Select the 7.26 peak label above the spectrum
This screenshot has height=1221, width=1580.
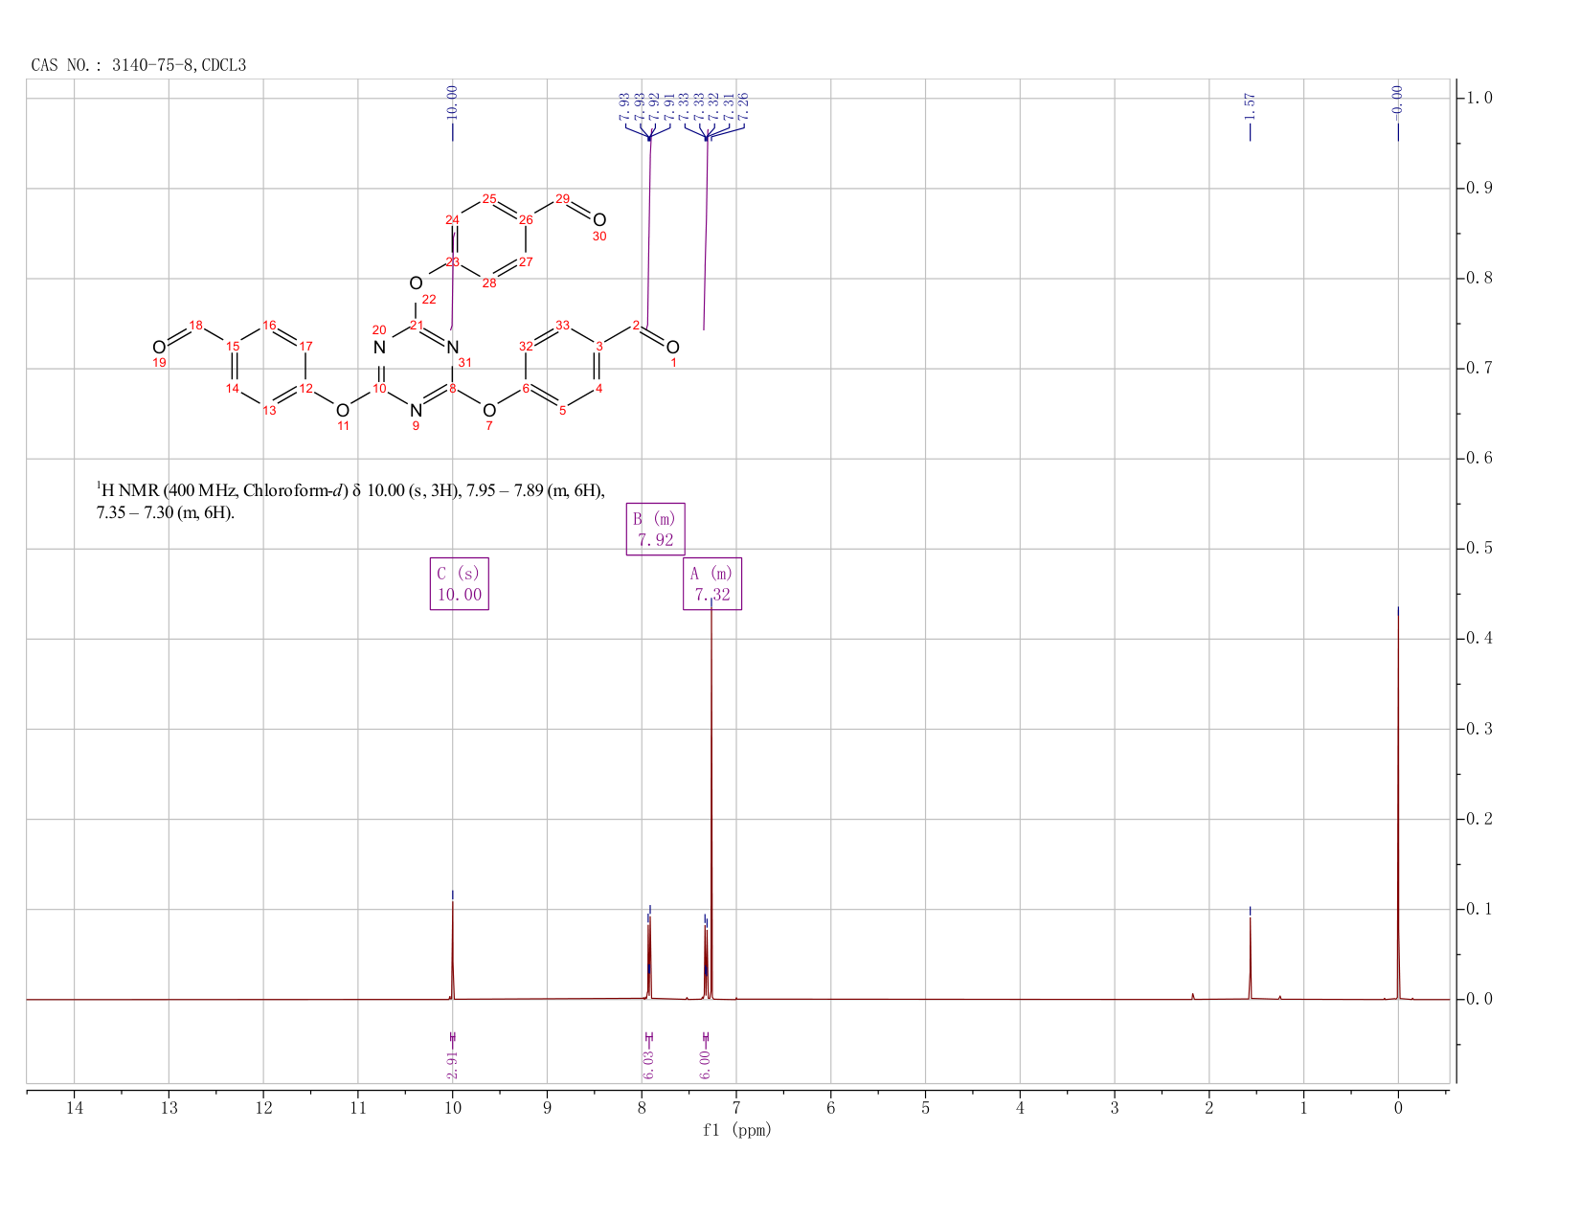(x=743, y=105)
